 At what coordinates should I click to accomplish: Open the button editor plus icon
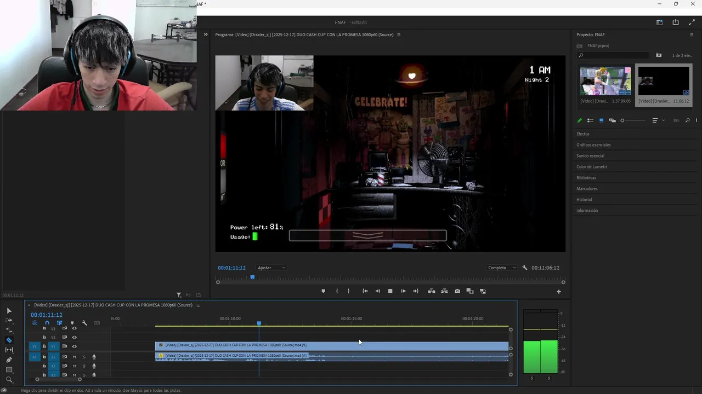[559, 292]
